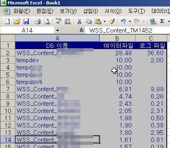Click the DB 이름 header cell

(x=57, y=45)
